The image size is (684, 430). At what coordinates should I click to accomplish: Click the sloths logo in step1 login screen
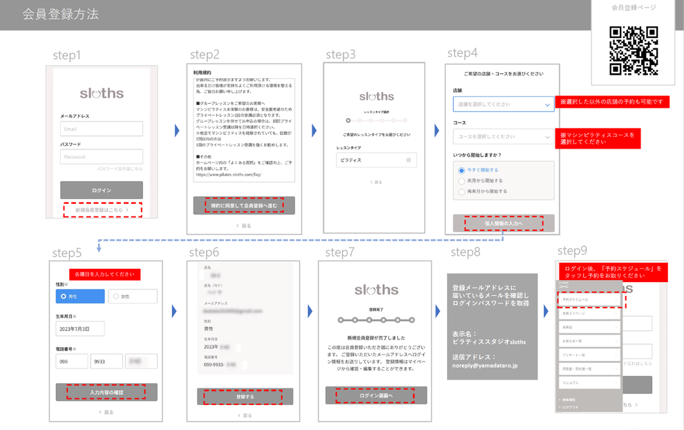click(102, 93)
